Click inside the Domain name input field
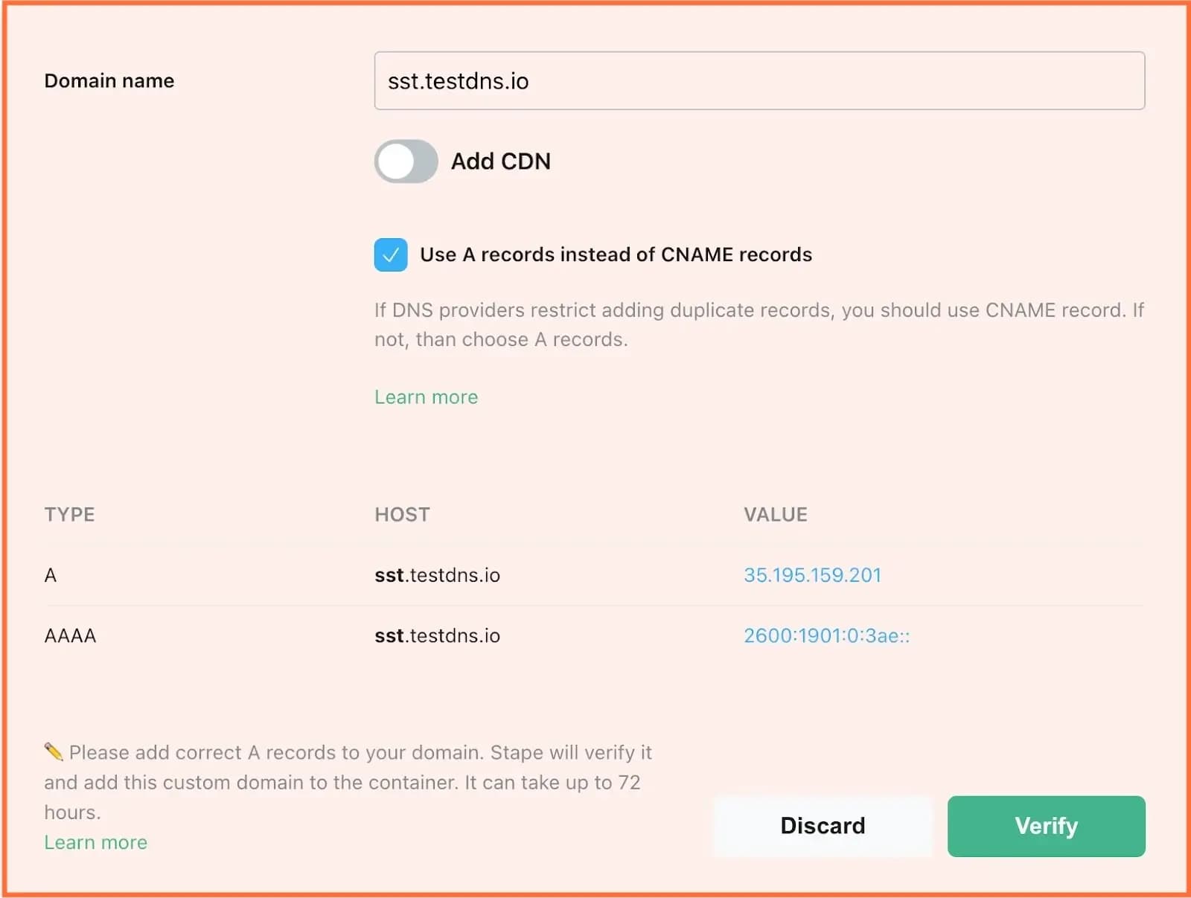 pyautogui.click(x=758, y=81)
